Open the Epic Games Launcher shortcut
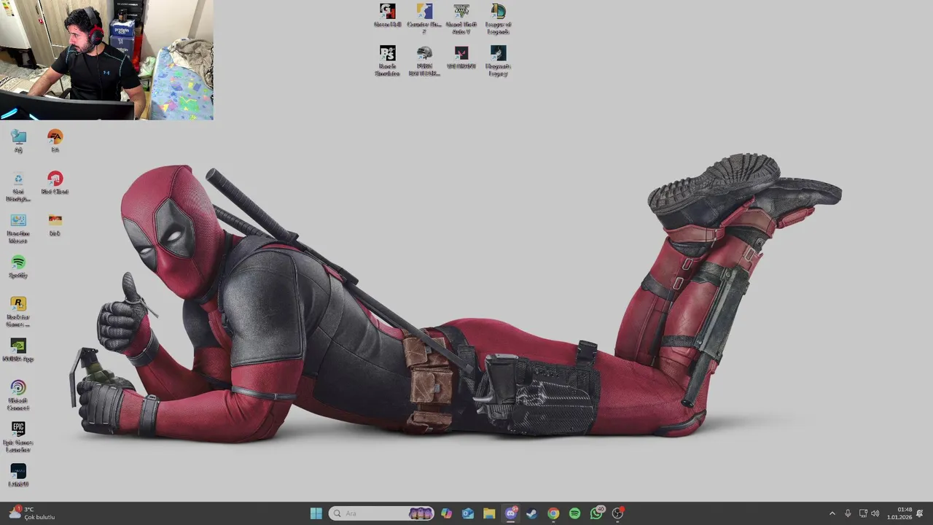Image resolution: width=933 pixels, height=525 pixels. pyautogui.click(x=18, y=437)
